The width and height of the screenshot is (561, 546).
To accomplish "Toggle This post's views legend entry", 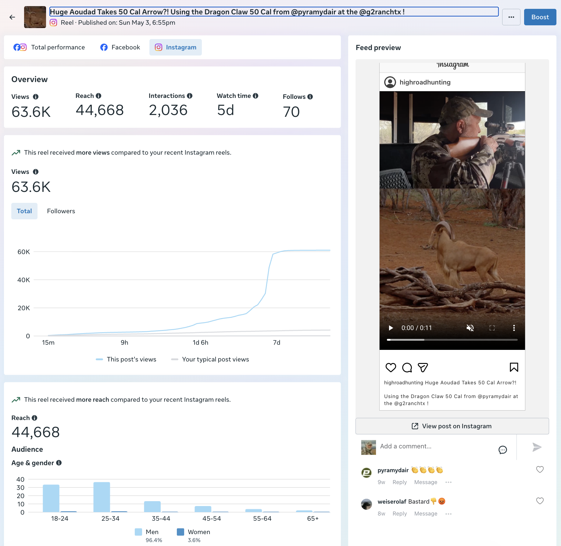I will tap(126, 359).
